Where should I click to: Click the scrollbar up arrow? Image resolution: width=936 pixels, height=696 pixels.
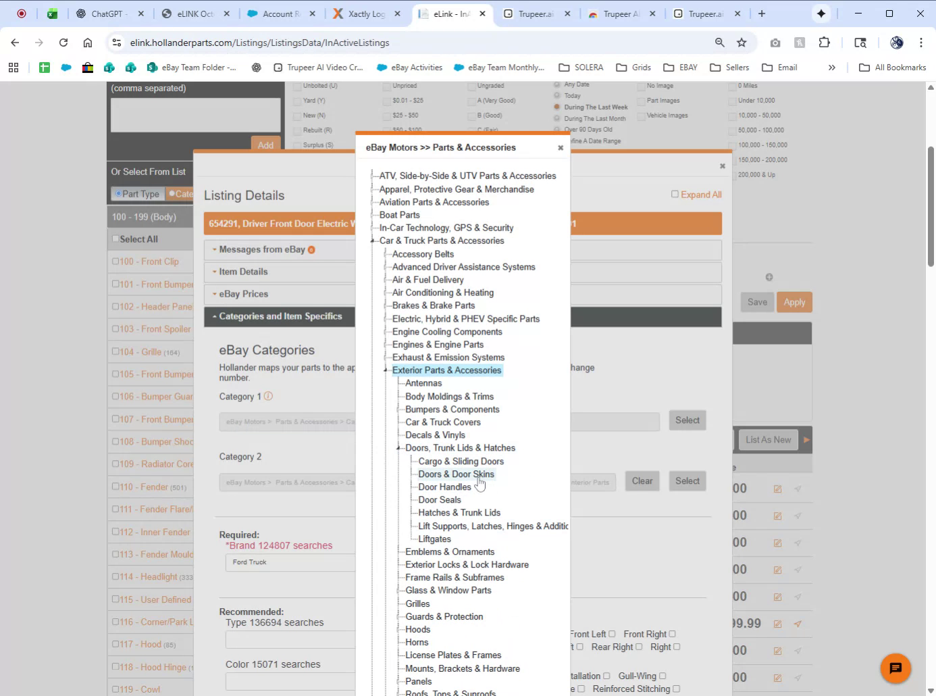[x=931, y=88]
